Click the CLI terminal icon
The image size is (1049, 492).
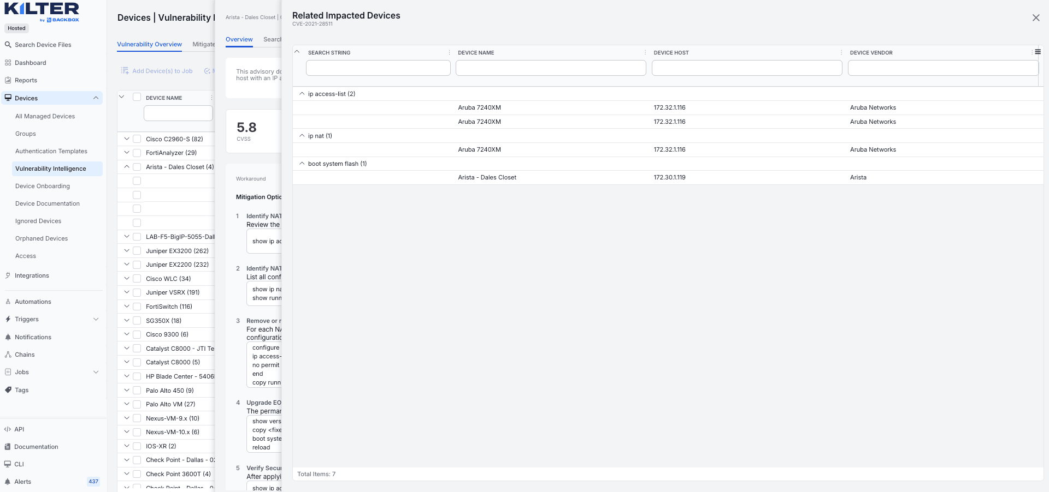pos(8,464)
